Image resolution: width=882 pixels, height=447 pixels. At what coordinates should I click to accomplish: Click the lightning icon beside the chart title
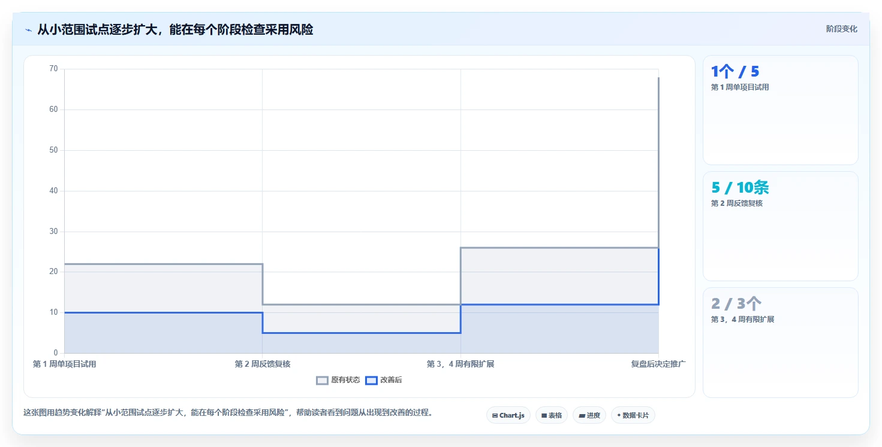28,30
